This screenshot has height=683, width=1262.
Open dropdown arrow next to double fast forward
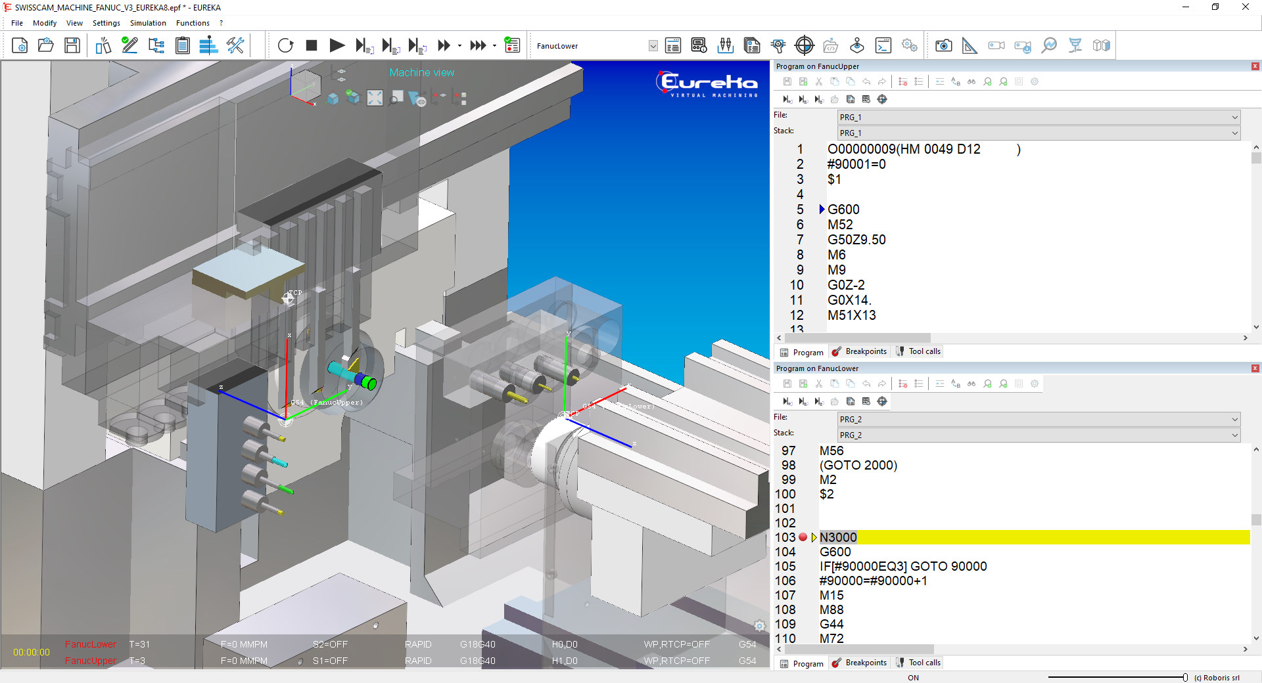tap(459, 46)
